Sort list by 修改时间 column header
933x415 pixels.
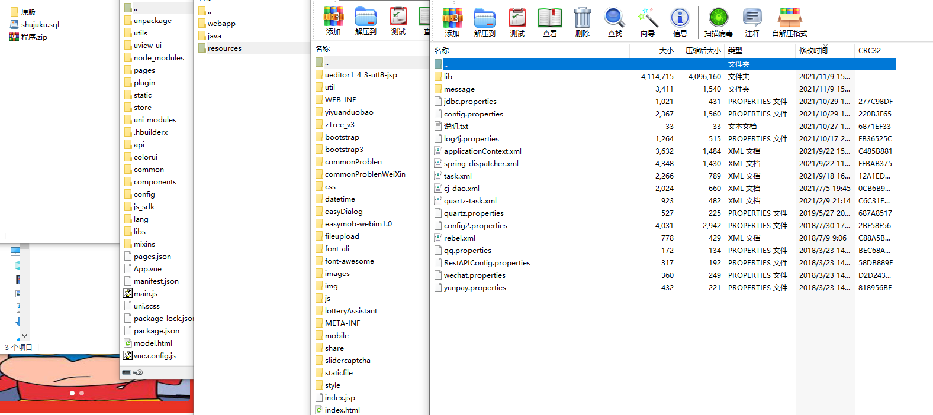[x=813, y=51]
